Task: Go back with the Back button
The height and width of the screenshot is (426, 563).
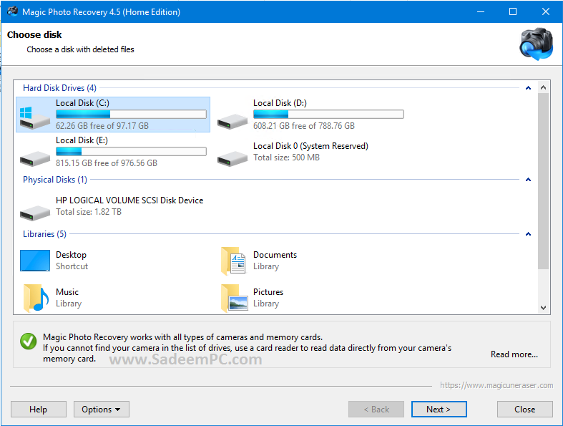Action: 376,410
